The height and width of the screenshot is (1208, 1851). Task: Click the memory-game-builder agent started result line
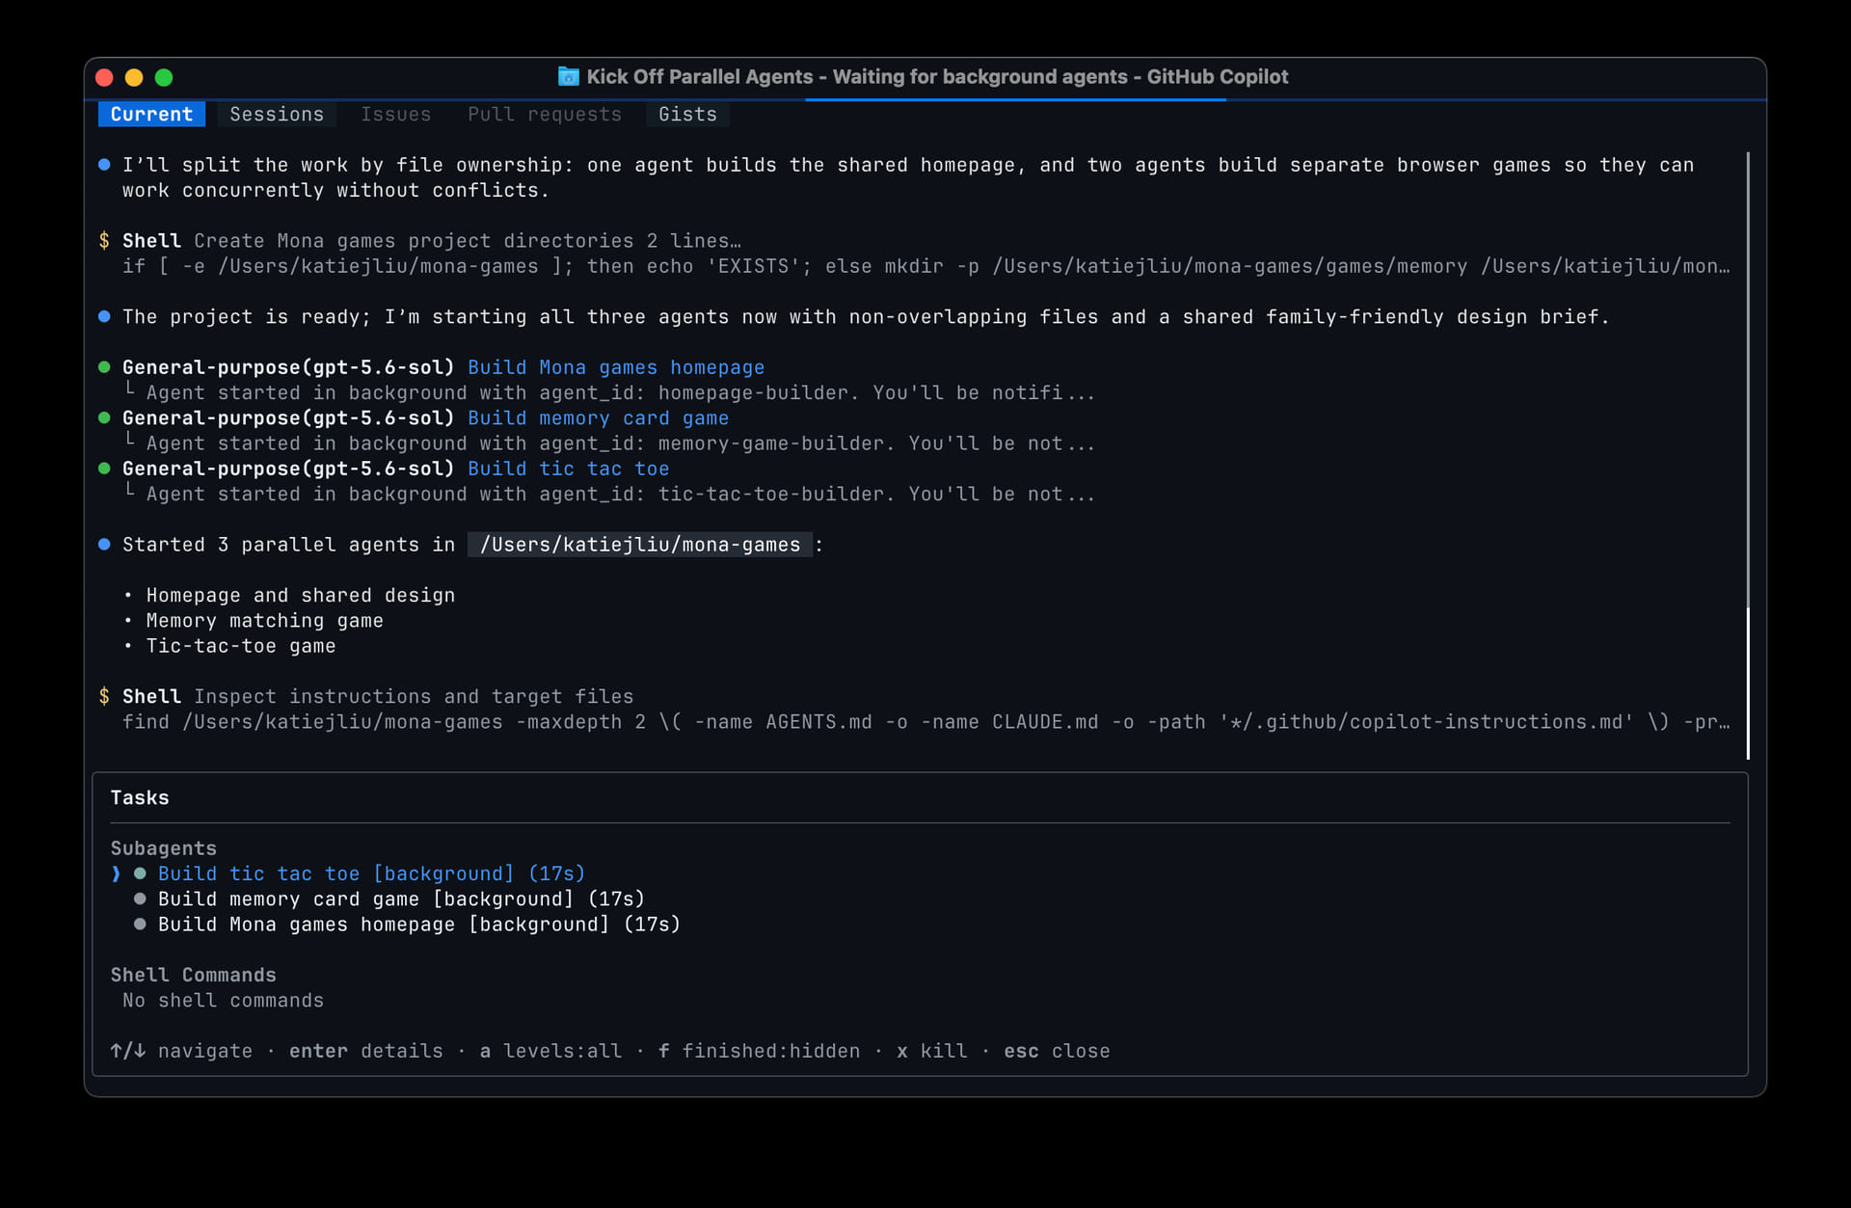tap(620, 443)
